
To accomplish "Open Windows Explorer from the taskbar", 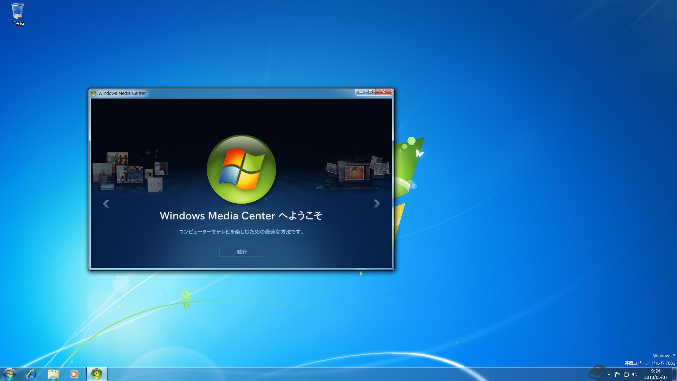I will click(53, 374).
